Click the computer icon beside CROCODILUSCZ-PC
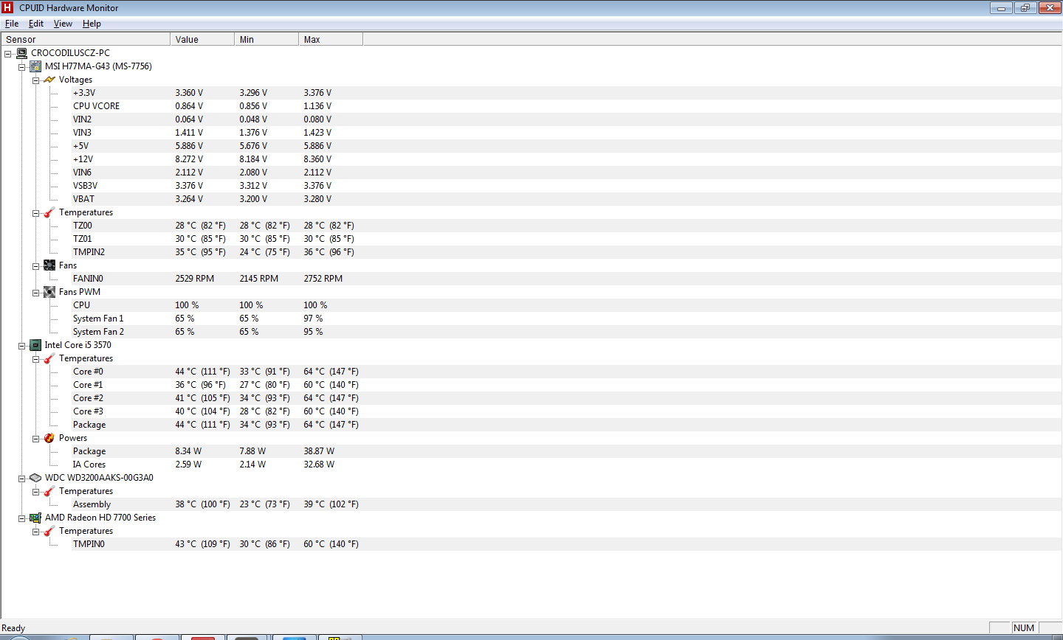This screenshot has height=640, width=1063. point(22,53)
